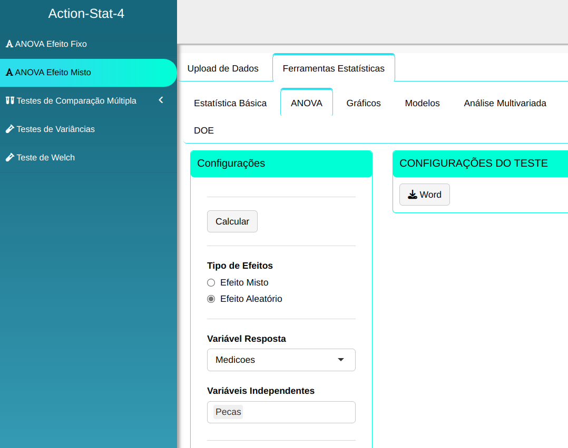Open the Gráficos tab

364,104
